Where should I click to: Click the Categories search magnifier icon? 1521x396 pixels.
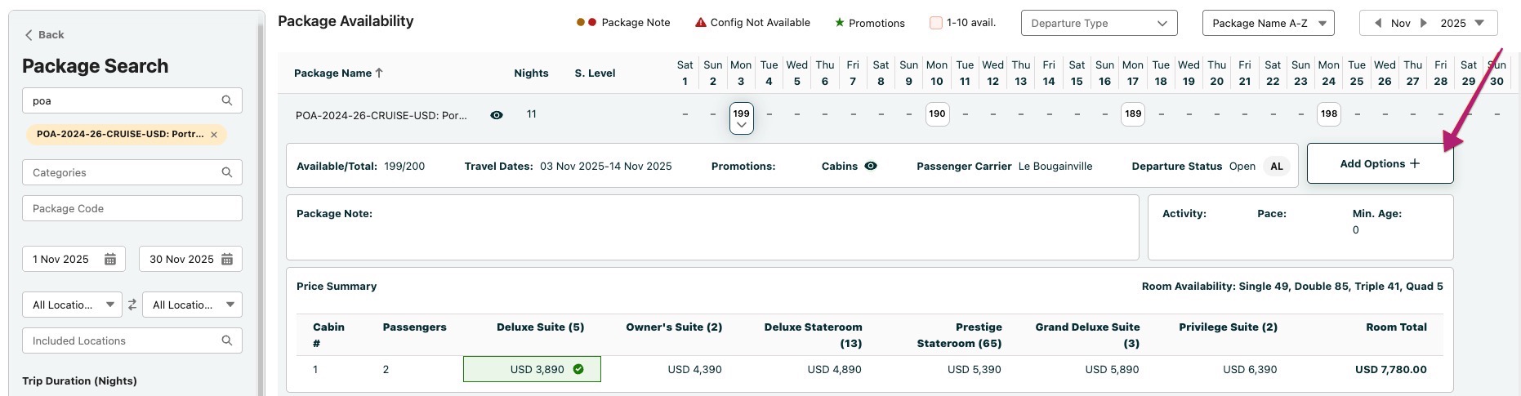pyautogui.click(x=227, y=172)
